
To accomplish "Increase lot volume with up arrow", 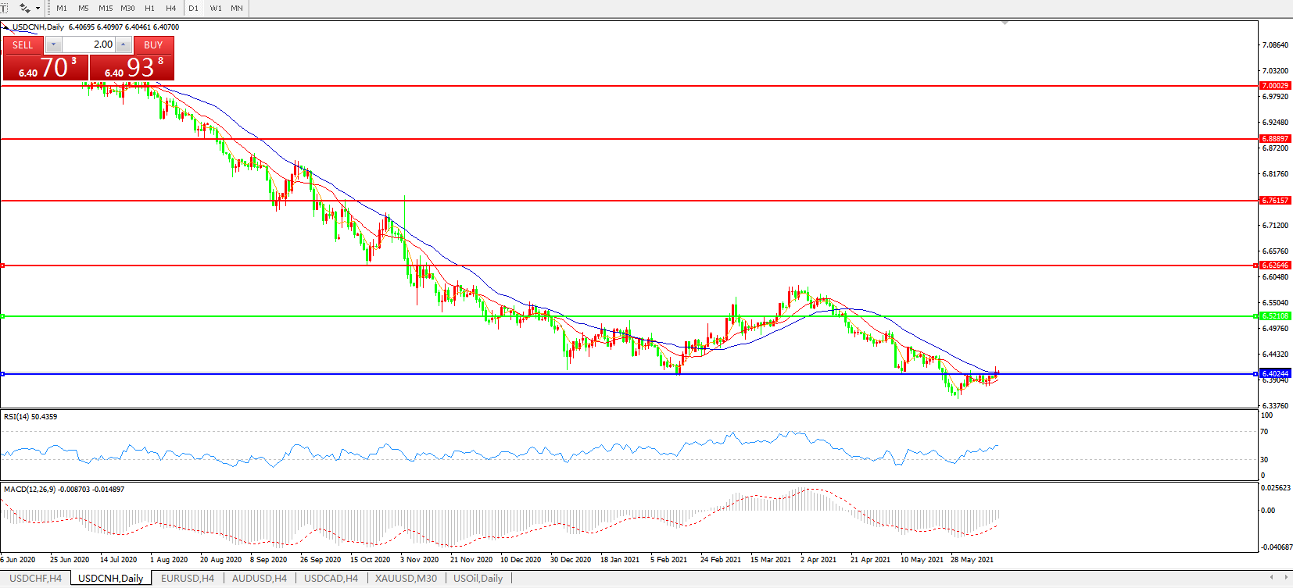I will coord(123,45).
